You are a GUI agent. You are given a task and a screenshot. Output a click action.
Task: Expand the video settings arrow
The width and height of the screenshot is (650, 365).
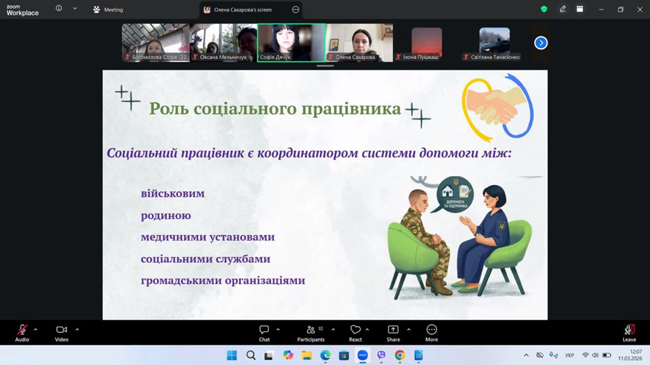[x=77, y=329]
